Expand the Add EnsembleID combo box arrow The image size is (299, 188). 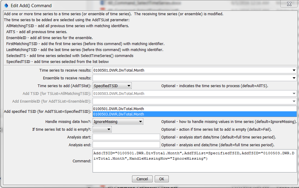point(294,101)
